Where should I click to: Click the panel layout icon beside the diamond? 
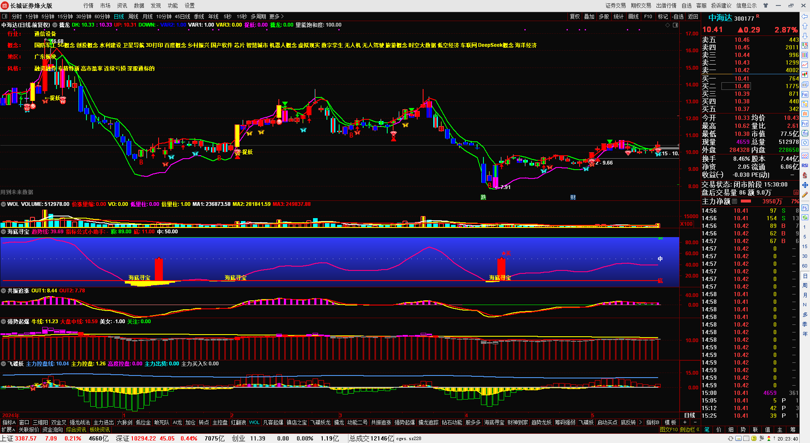pyautogui.click(x=675, y=25)
